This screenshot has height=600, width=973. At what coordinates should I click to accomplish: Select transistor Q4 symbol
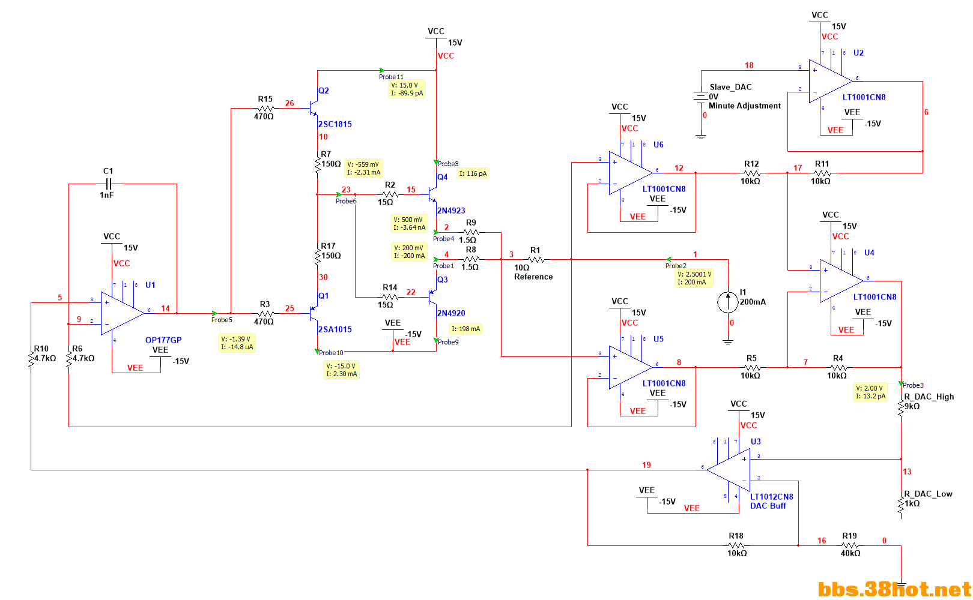pyautogui.click(x=433, y=194)
